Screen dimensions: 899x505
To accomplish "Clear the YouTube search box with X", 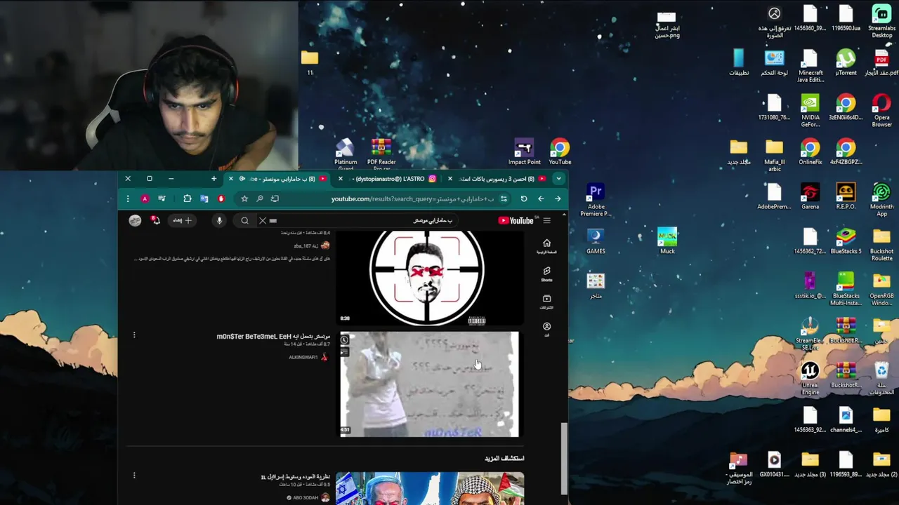I will [x=263, y=221].
